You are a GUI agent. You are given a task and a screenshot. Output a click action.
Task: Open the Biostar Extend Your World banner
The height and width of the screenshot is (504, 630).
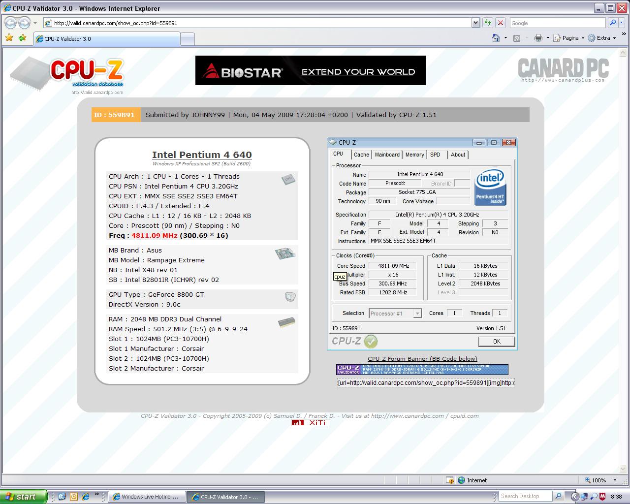pyautogui.click(x=311, y=70)
